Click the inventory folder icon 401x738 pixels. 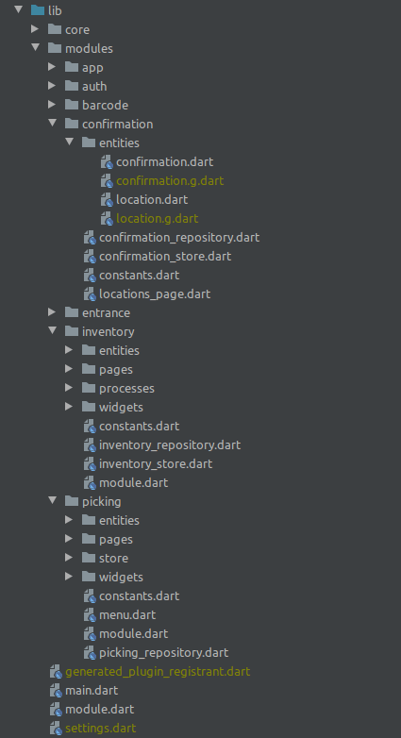[x=72, y=331]
